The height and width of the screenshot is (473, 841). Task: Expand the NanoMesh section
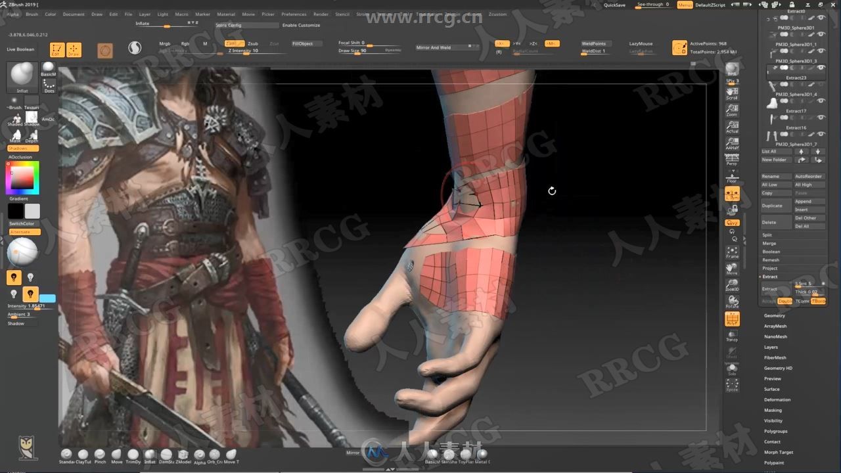click(775, 336)
